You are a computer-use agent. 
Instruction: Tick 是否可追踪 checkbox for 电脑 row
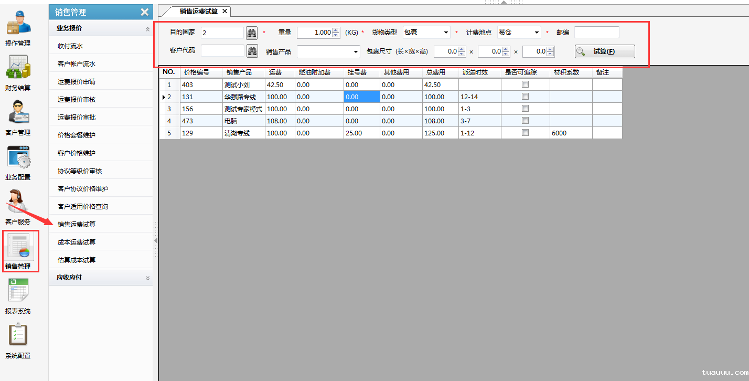(x=525, y=121)
